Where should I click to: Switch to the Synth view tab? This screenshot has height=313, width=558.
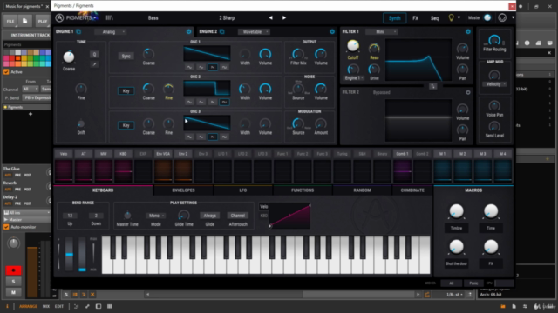click(394, 18)
